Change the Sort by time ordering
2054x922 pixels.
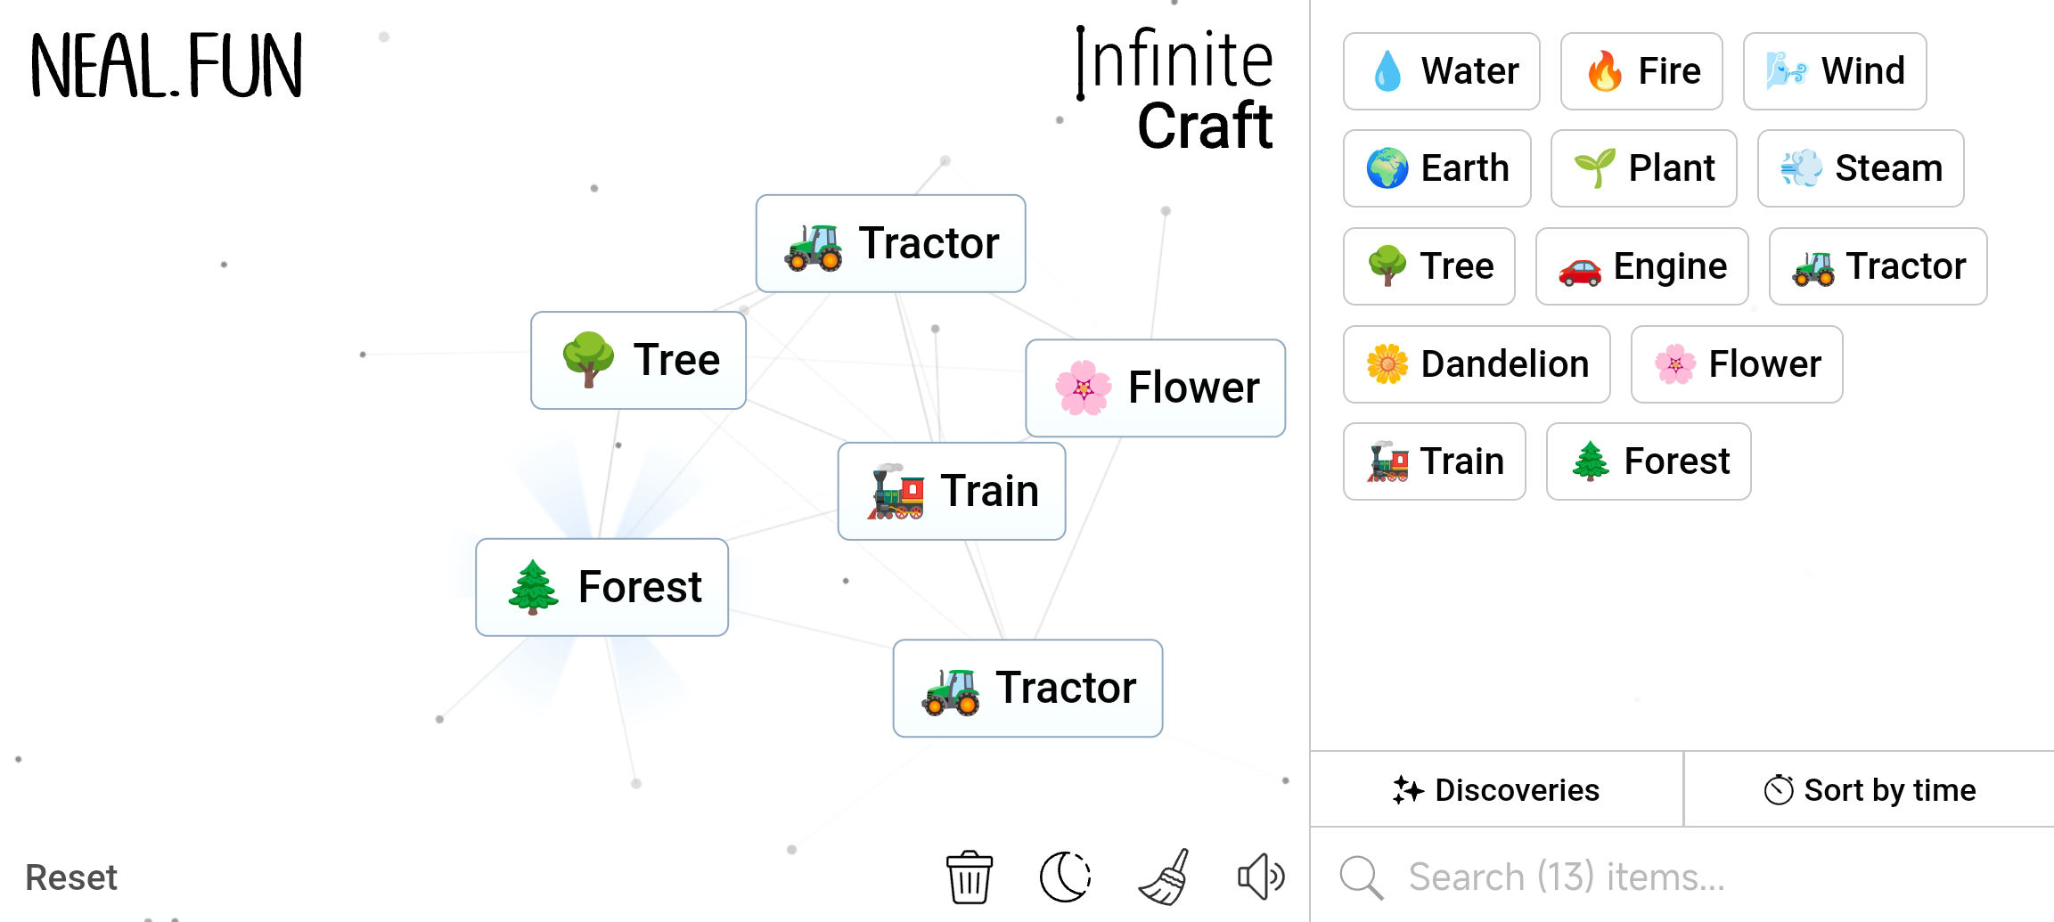[1870, 790]
